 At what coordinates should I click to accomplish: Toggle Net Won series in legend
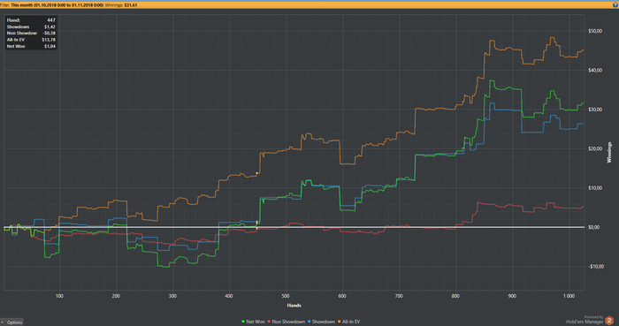pyautogui.click(x=253, y=322)
